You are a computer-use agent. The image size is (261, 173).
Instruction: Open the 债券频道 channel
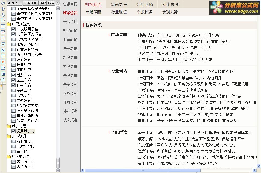pos(70,120)
